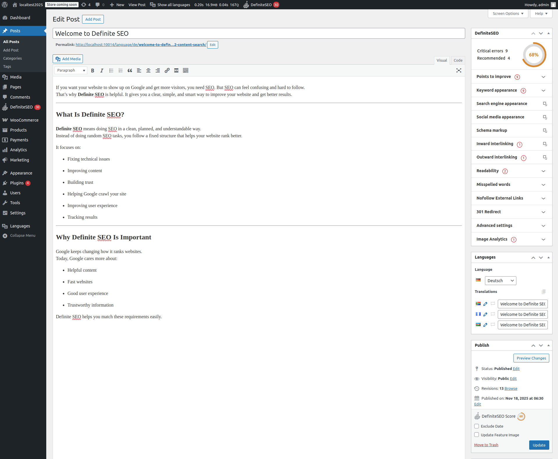Open DefiniteSEO notifications from admin bar
Viewport: 558px width, 459px height.
point(261,5)
